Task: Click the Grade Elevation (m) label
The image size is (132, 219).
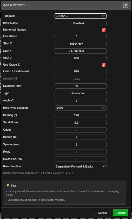Action: (x=16, y=71)
